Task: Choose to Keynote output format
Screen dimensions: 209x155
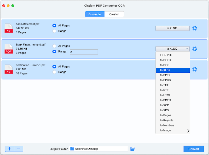Action: point(173,120)
